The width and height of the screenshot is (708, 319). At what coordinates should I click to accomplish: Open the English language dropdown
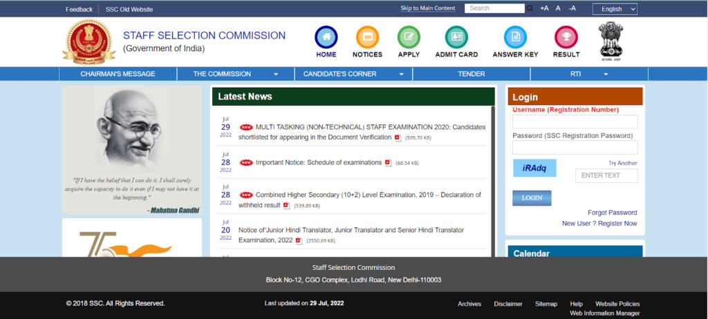point(615,9)
